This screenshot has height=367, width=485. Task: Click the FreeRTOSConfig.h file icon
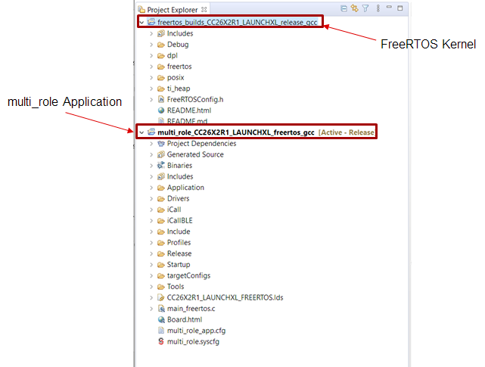[161, 99]
